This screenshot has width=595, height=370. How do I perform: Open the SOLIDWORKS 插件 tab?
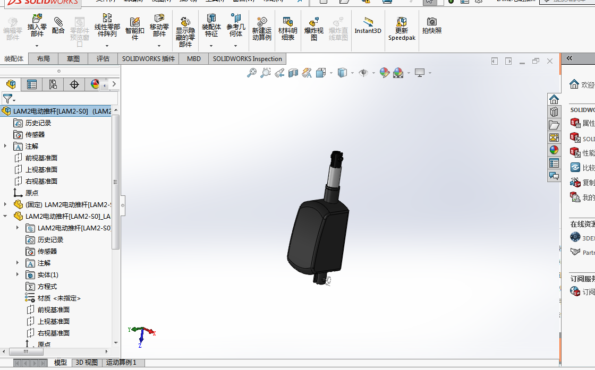tap(148, 59)
